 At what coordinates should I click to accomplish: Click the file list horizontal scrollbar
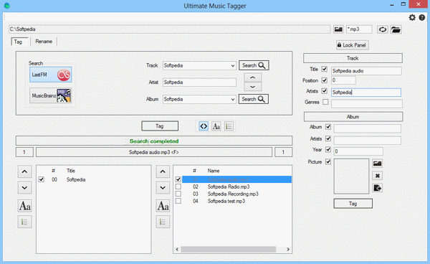tap(229, 249)
